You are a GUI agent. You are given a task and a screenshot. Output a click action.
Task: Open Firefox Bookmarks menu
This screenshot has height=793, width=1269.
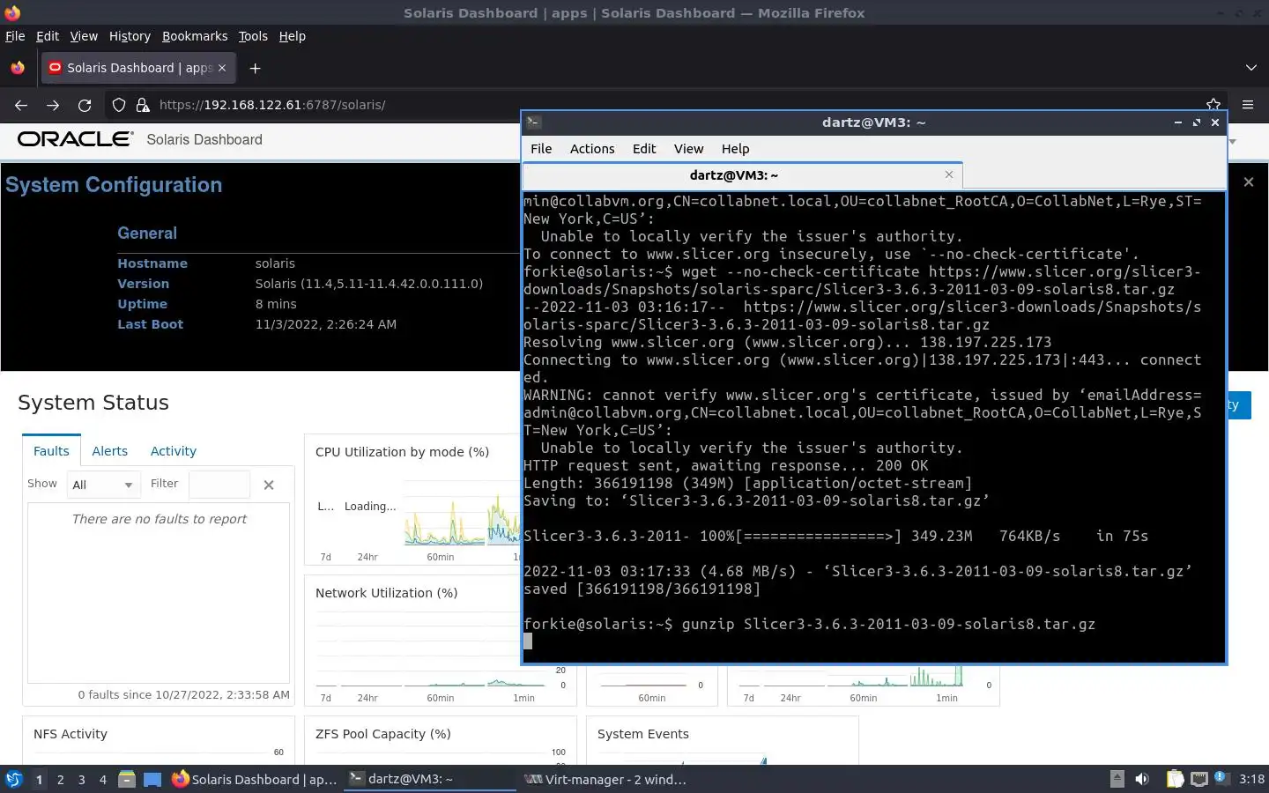click(195, 36)
